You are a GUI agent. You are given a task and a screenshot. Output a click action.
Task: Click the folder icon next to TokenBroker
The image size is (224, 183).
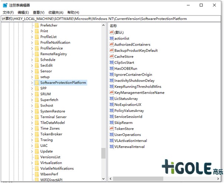(36, 134)
